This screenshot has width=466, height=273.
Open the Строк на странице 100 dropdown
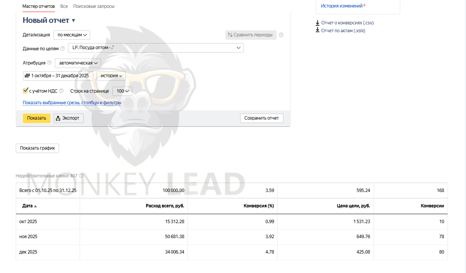122,91
